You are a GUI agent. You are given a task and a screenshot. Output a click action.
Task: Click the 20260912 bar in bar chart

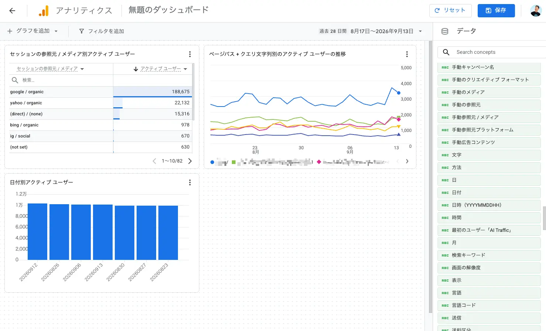37,231
